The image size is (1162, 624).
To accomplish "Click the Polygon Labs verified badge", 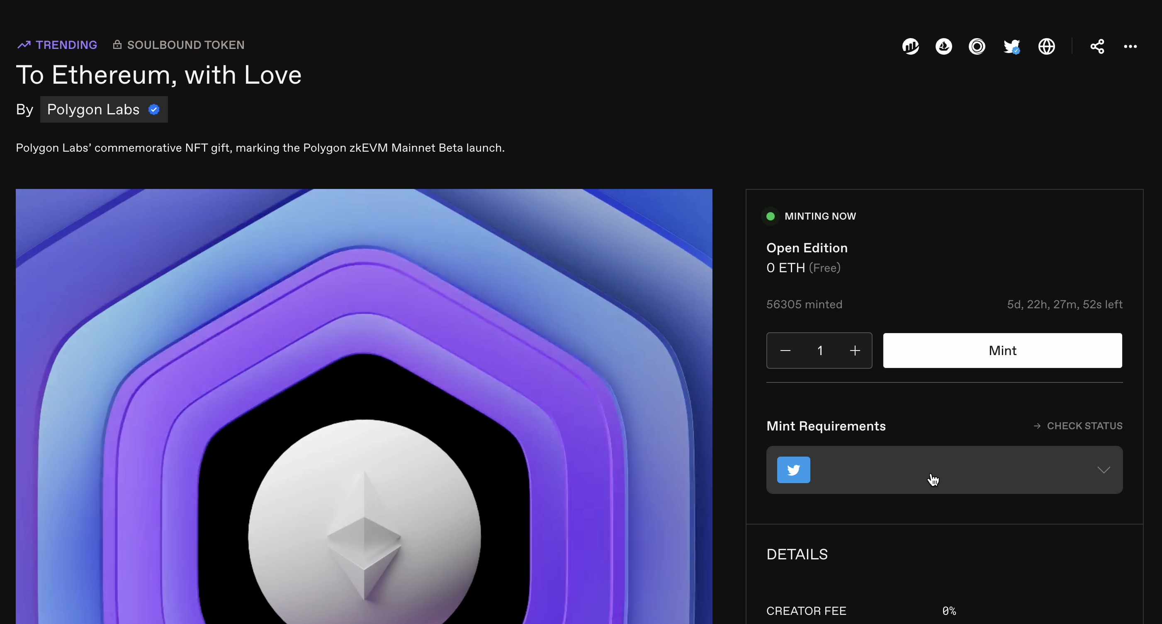I will pyautogui.click(x=154, y=109).
